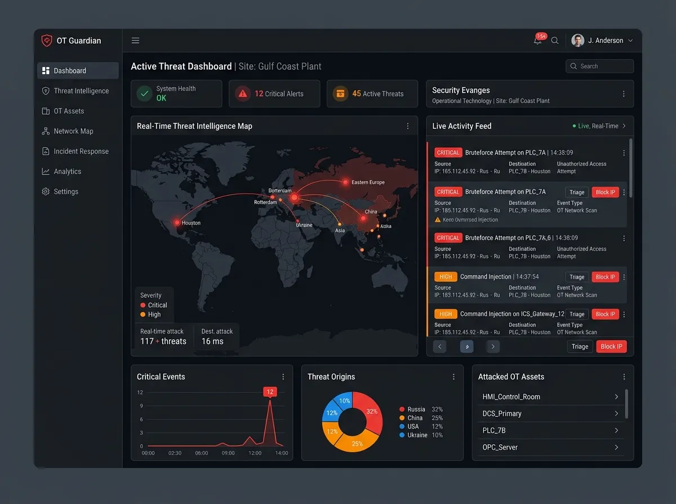Select the Eastern Europe marker on the map
The image size is (676, 504).
pos(345,182)
